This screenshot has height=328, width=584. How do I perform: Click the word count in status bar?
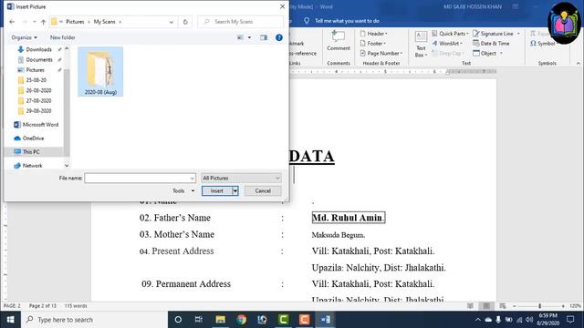pyautogui.click(x=76, y=306)
